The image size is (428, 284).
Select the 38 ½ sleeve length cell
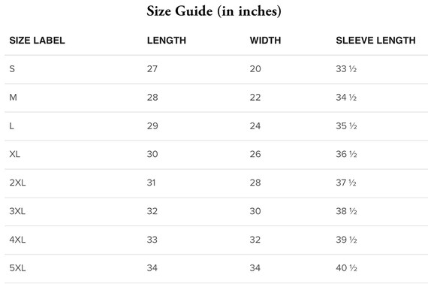[x=346, y=211]
